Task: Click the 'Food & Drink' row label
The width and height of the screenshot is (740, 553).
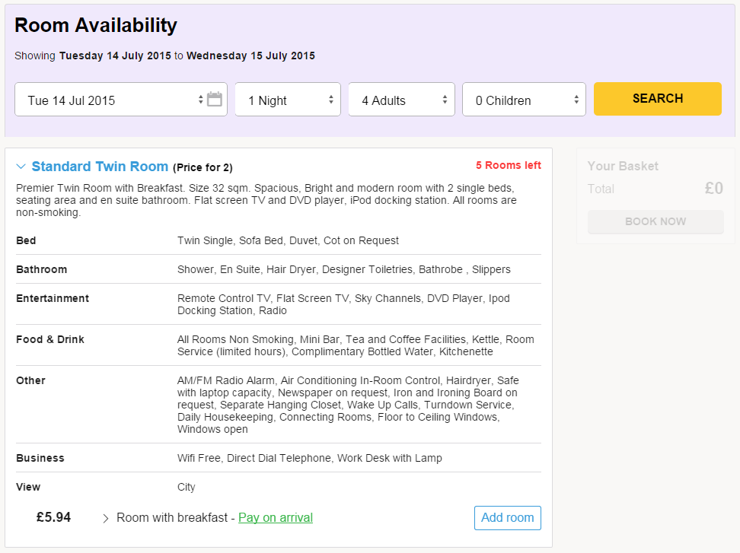Action: [x=50, y=339]
